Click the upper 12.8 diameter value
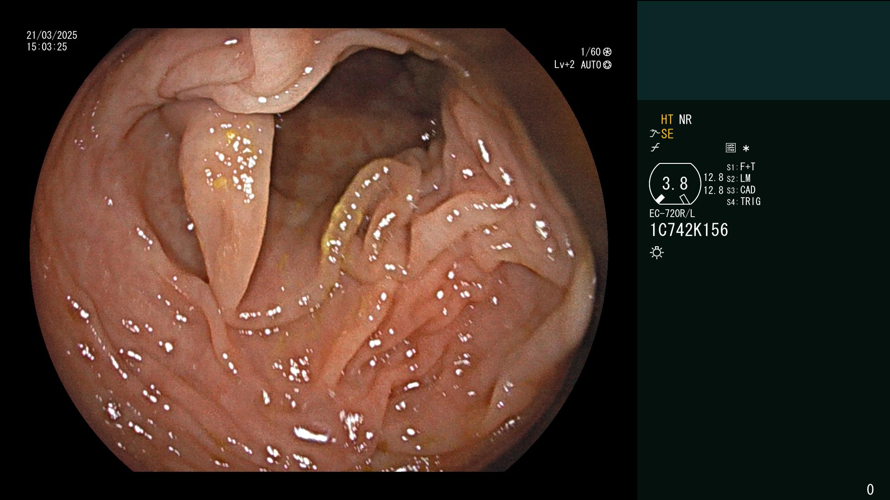The height and width of the screenshot is (500, 890). (713, 177)
